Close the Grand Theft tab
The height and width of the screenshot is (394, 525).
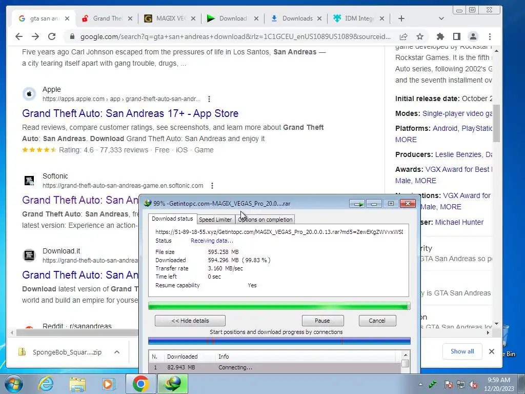[x=130, y=19]
